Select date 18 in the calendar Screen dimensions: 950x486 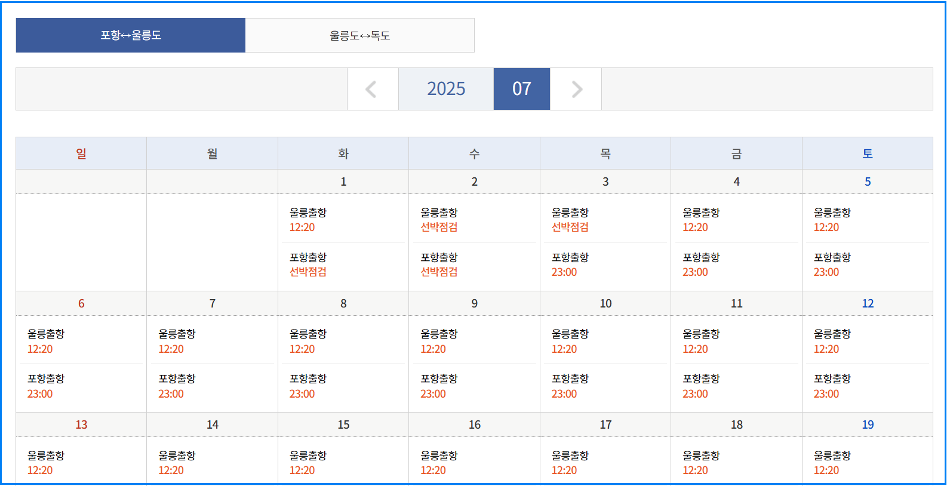(x=737, y=425)
